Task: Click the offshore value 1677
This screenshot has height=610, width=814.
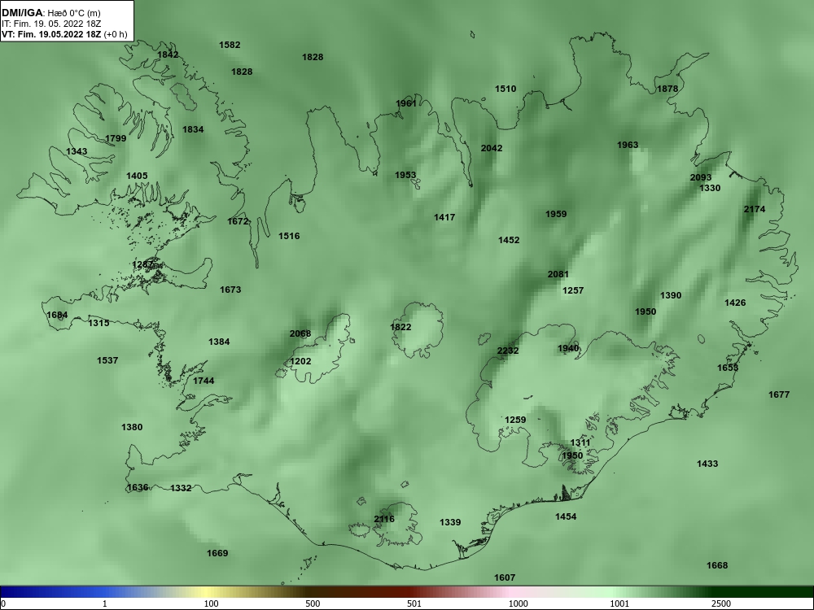Action: pos(779,394)
